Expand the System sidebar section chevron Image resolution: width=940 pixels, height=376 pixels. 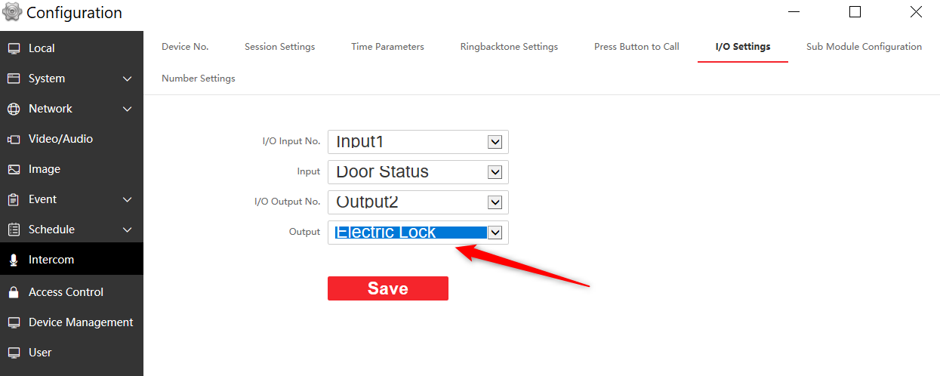(127, 79)
